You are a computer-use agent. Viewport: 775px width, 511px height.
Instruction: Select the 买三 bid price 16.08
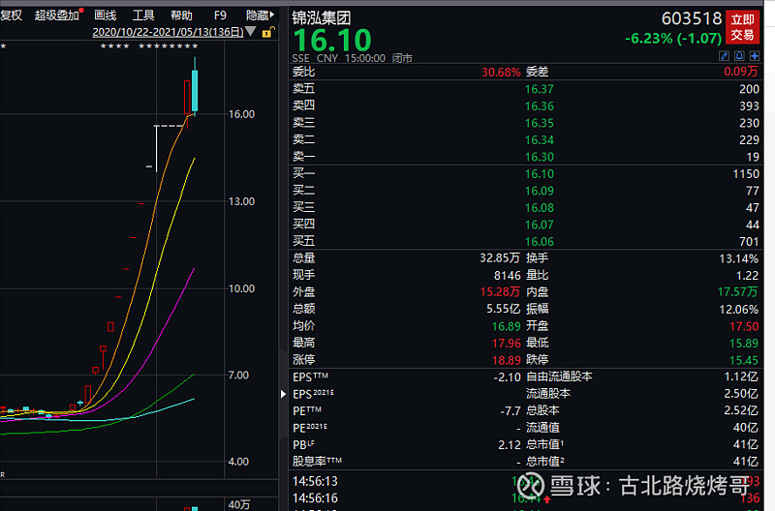(x=540, y=208)
